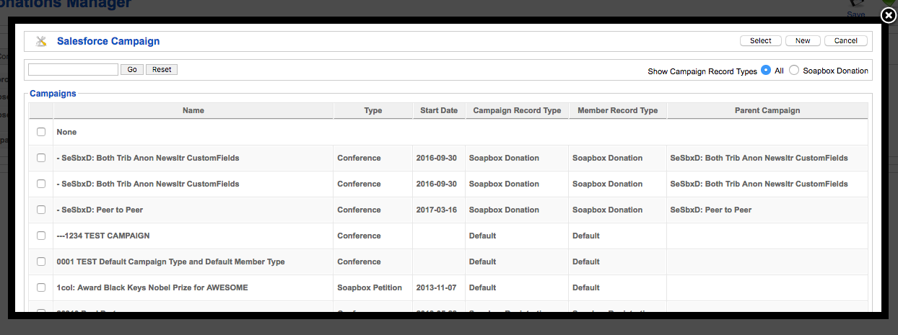Click the Select button
The width and height of the screenshot is (898, 335).
click(x=760, y=41)
